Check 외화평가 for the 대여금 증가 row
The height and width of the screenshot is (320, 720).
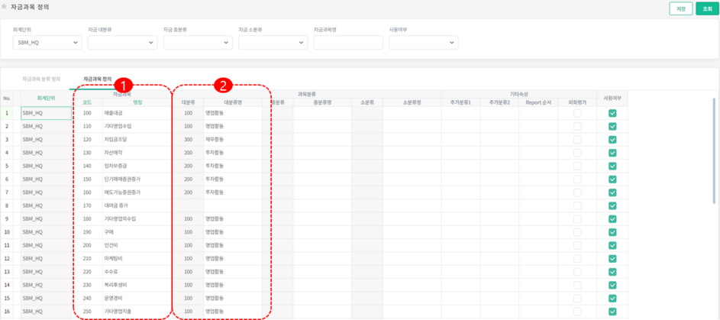577,205
